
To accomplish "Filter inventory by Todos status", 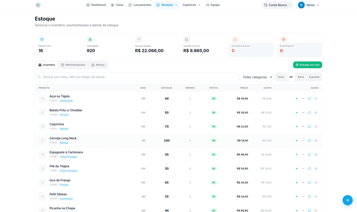I will click(281, 77).
